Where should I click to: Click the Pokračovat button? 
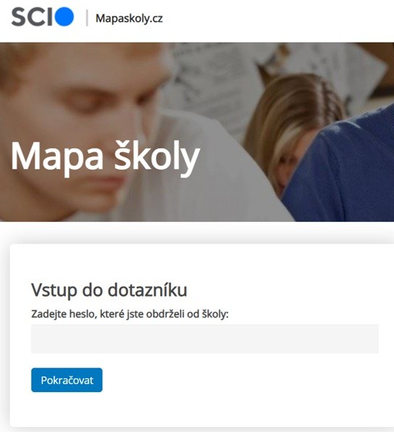pyautogui.click(x=67, y=380)
